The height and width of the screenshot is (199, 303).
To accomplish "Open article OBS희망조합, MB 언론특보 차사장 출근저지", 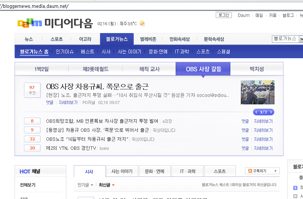I will coord(102,121).
